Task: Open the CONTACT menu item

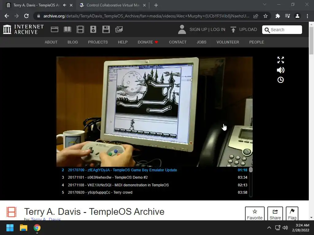Action: (x=178, y=42)
